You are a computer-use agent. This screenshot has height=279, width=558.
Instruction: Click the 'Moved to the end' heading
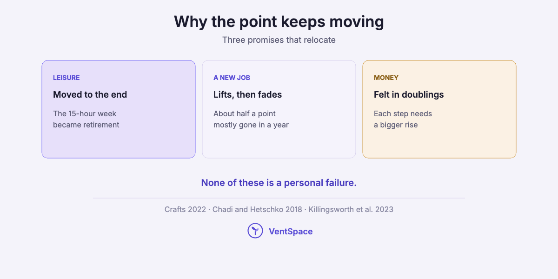coord(90,94)
